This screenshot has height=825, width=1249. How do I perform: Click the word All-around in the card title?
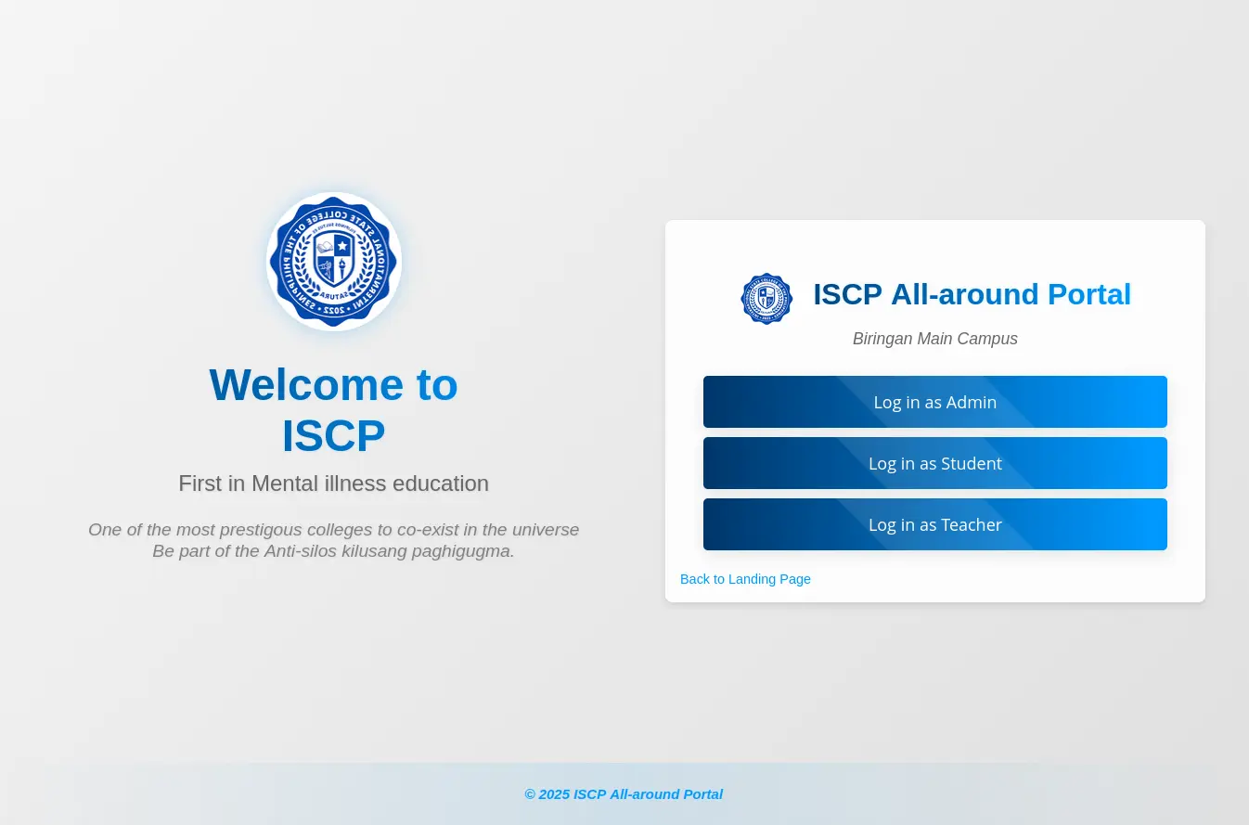click(x=964, y=294)
